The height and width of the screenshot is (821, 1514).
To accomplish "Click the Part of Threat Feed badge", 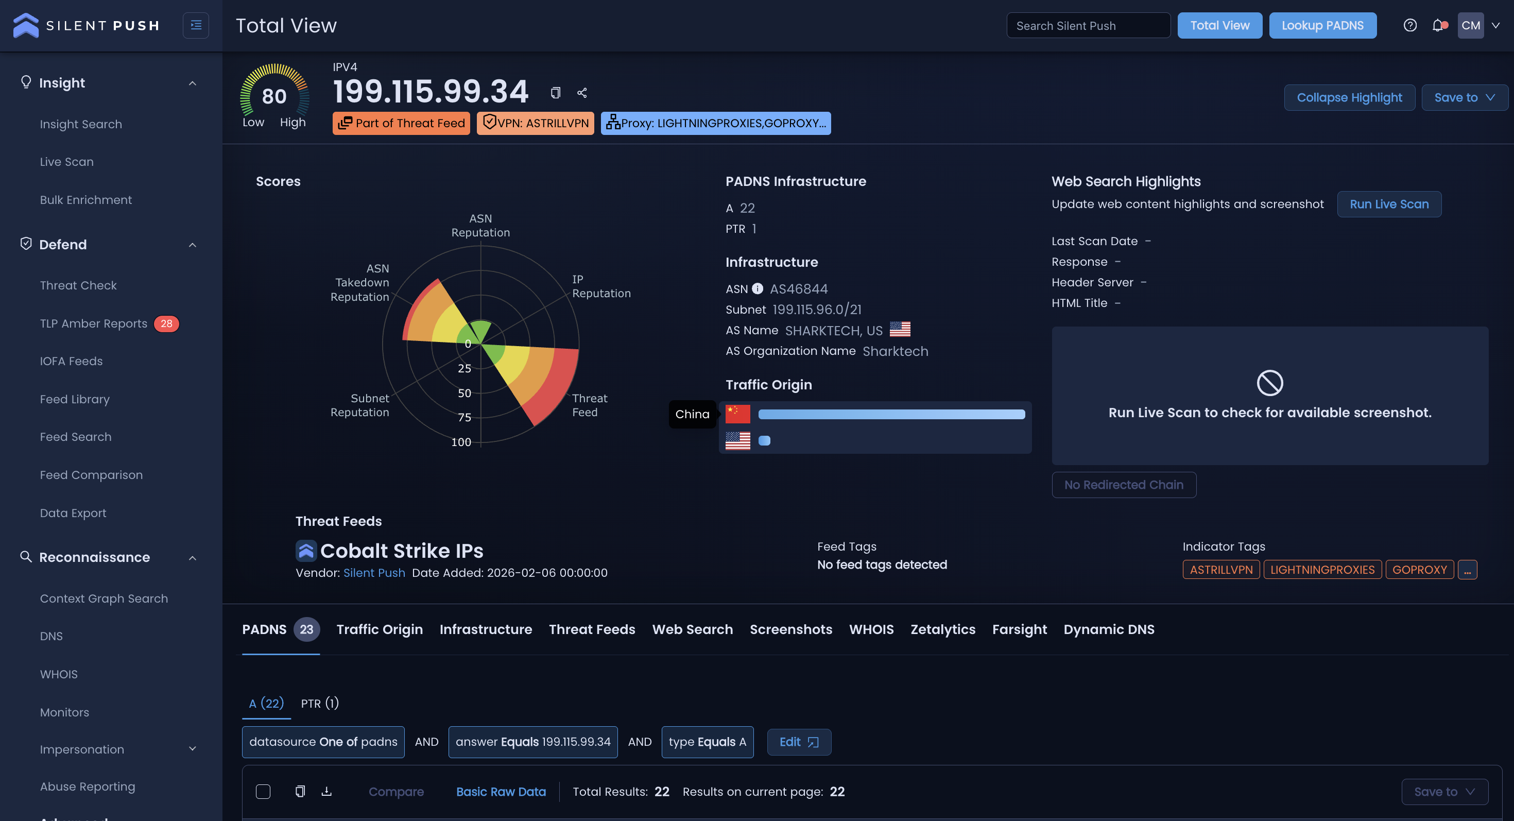I will (x=401, y=124).
